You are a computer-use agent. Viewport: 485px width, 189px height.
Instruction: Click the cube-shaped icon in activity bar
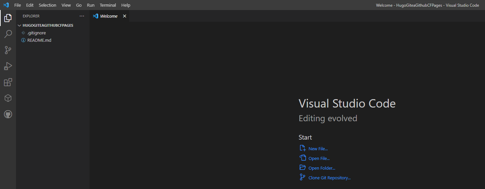[x=8, y=98]
